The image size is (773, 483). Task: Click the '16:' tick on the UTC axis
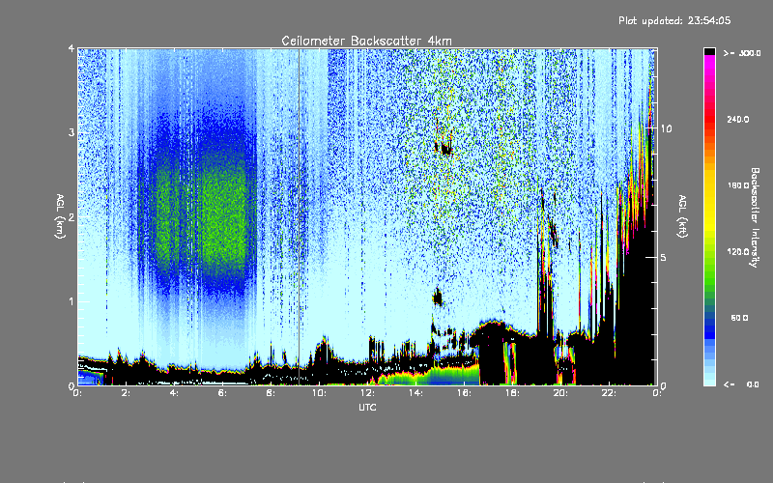pyautogui.click(x=464, y=393)
